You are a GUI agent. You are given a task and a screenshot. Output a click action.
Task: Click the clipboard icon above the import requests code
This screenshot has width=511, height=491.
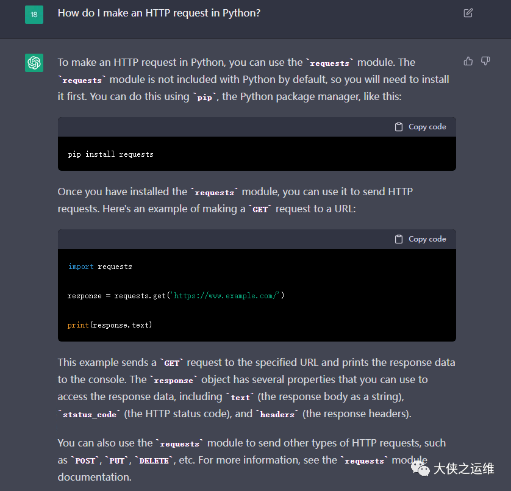click(x=399, y=239)
